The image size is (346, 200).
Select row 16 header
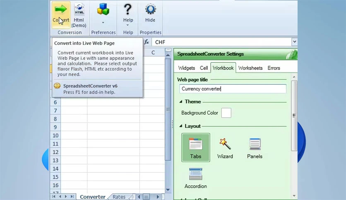click(55, 185)
